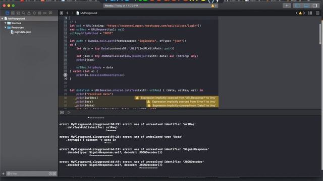323x181 pixels.
Task: Open the Issue navigator triangle icon
Action: point(29,13)
